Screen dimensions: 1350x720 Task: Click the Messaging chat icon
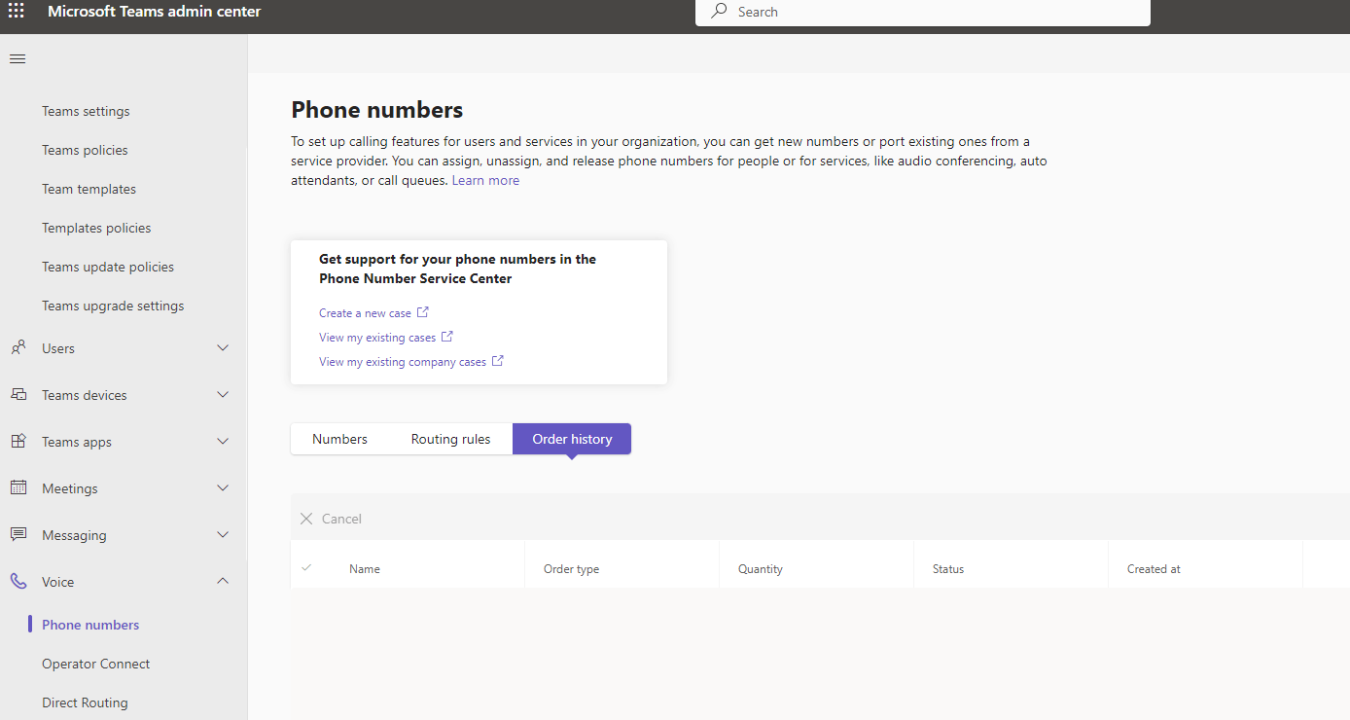pyautogui.click(x=18, y=534)
